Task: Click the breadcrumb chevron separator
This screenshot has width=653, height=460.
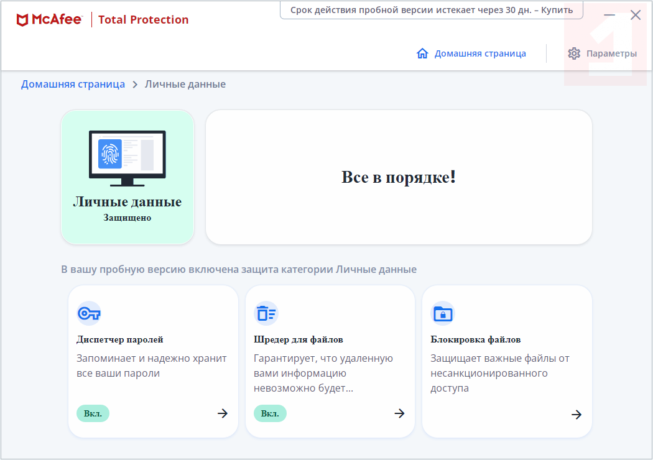Action: [135, 85]
